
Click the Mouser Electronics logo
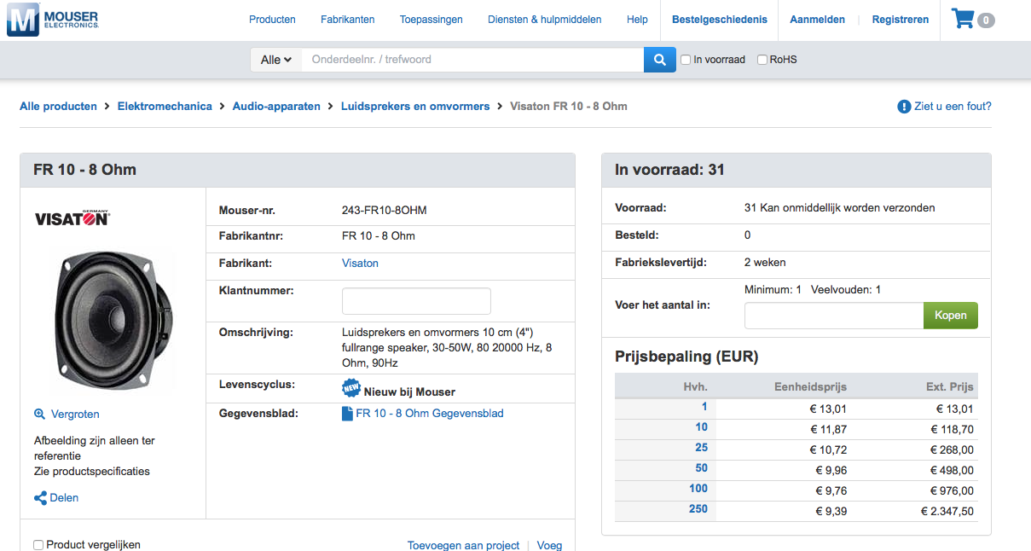pos(53,20)
